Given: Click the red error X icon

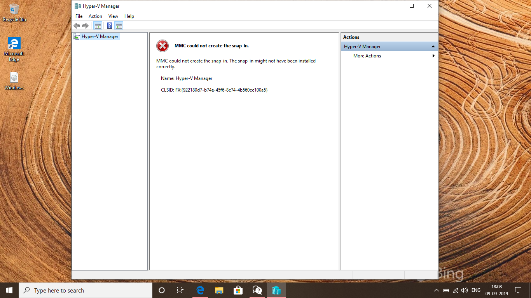Looking at the screenshot, I should point(162,46).
